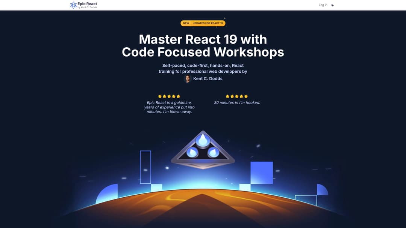The image size is (406, 228).
Task: Click the 'Epic React is a goldmine' quote
Action: pyautogui.click(x=169, y=107)
